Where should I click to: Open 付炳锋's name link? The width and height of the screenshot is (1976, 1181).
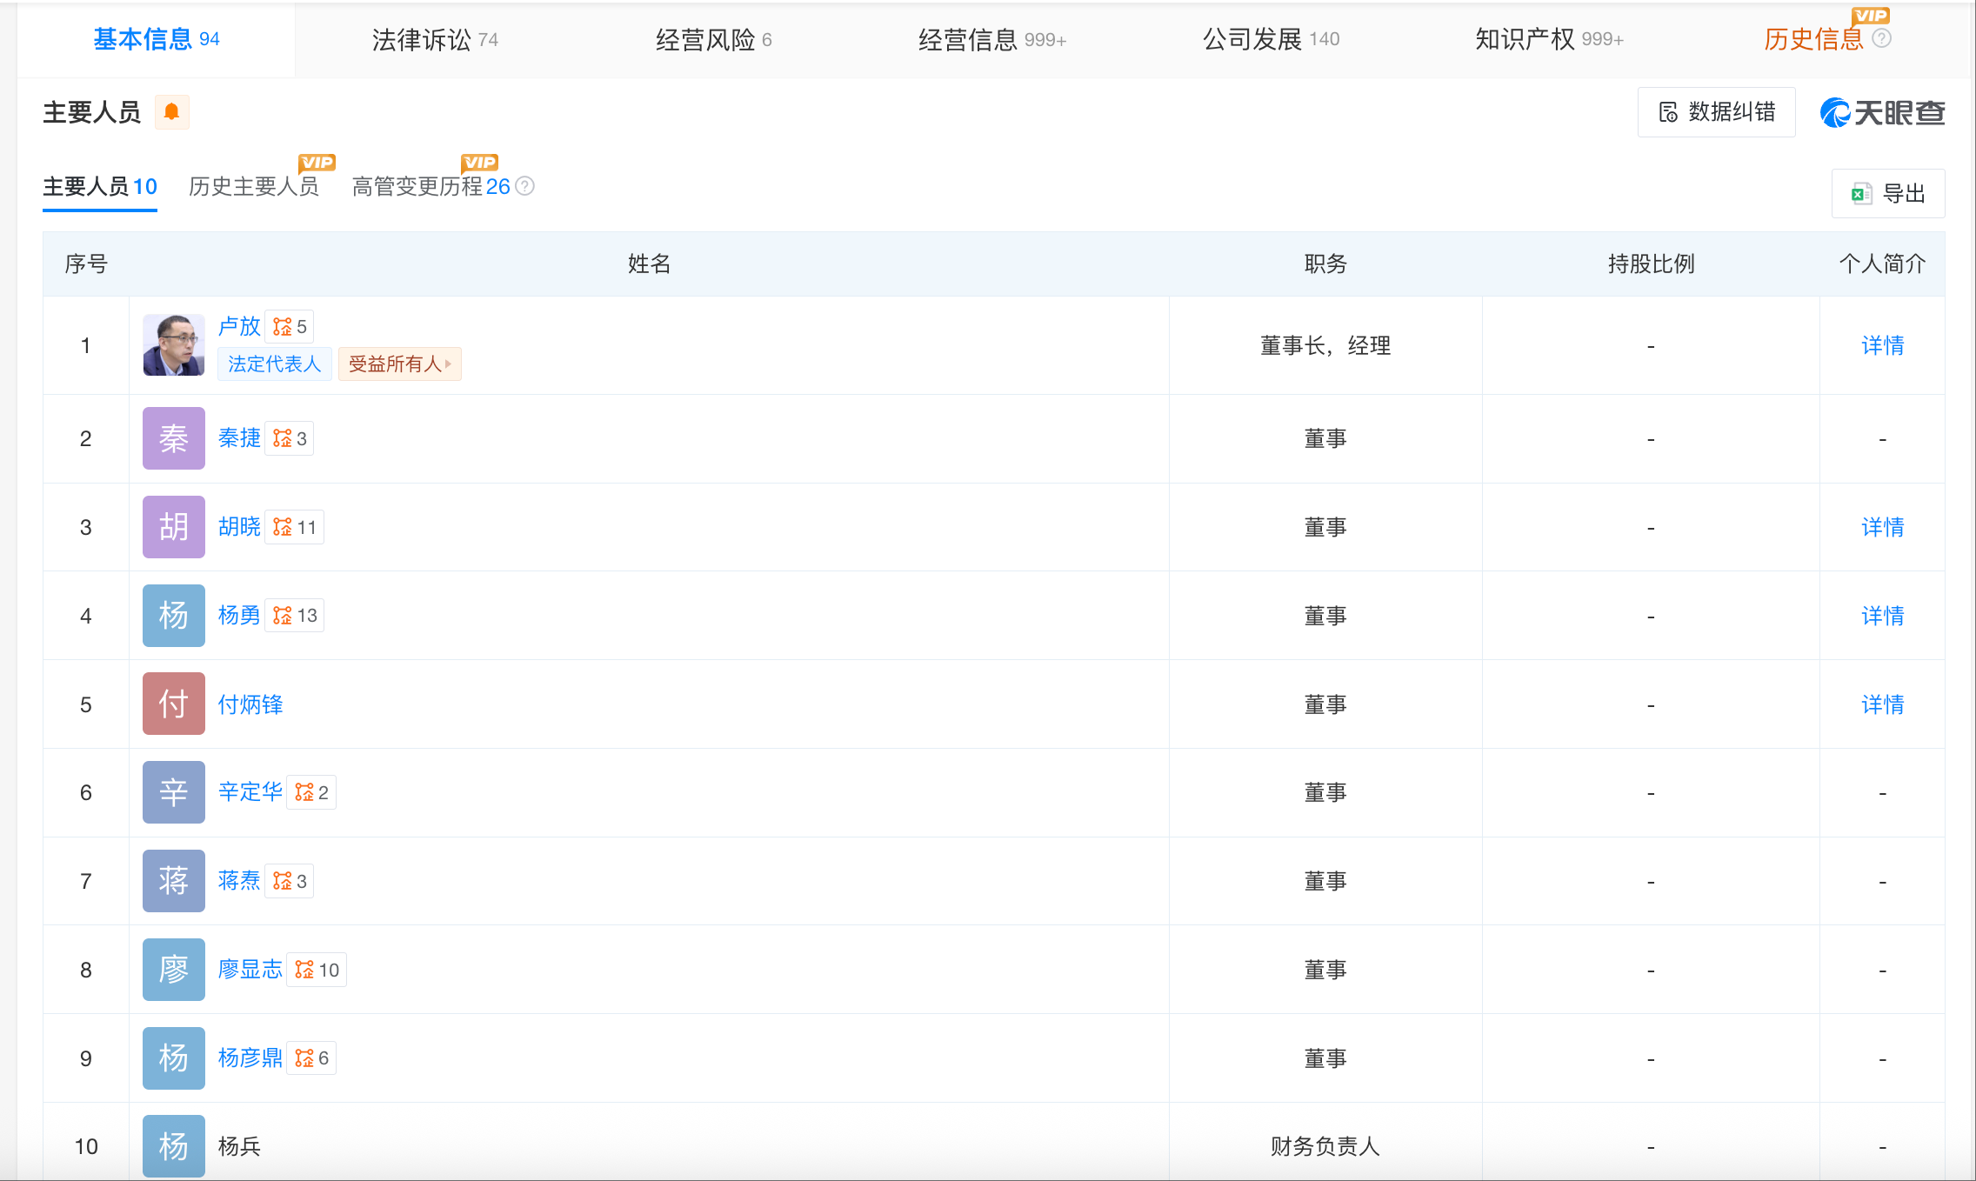[x=250, y=704]
